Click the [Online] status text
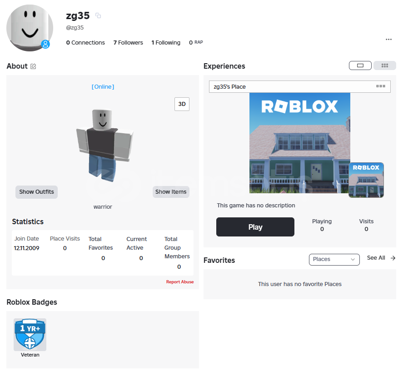 (x=103, y=87)
